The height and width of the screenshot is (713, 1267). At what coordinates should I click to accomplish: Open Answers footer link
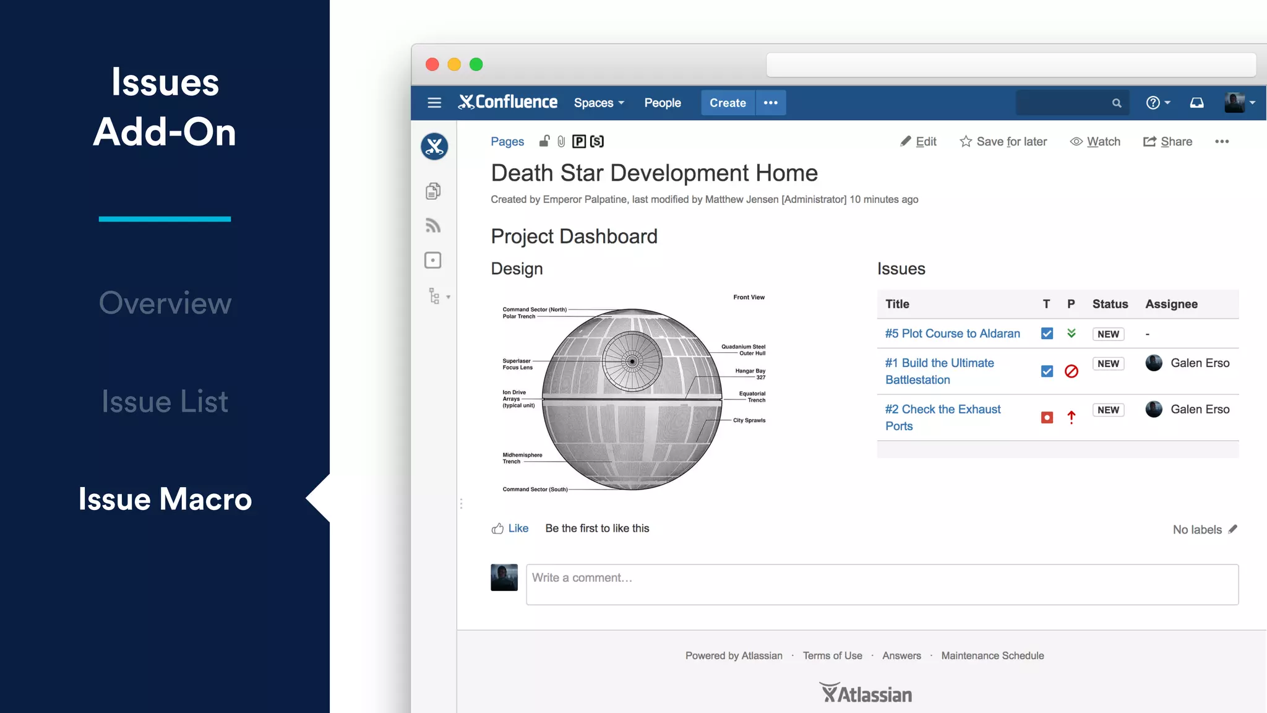click(901, 655)
